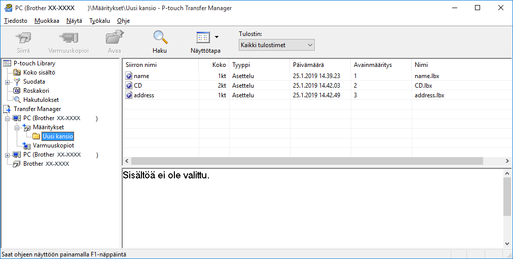The width and height of the screenshot is (513, 259).
Task: Click the layout icon beside address
Action: [x=129, y=95]
